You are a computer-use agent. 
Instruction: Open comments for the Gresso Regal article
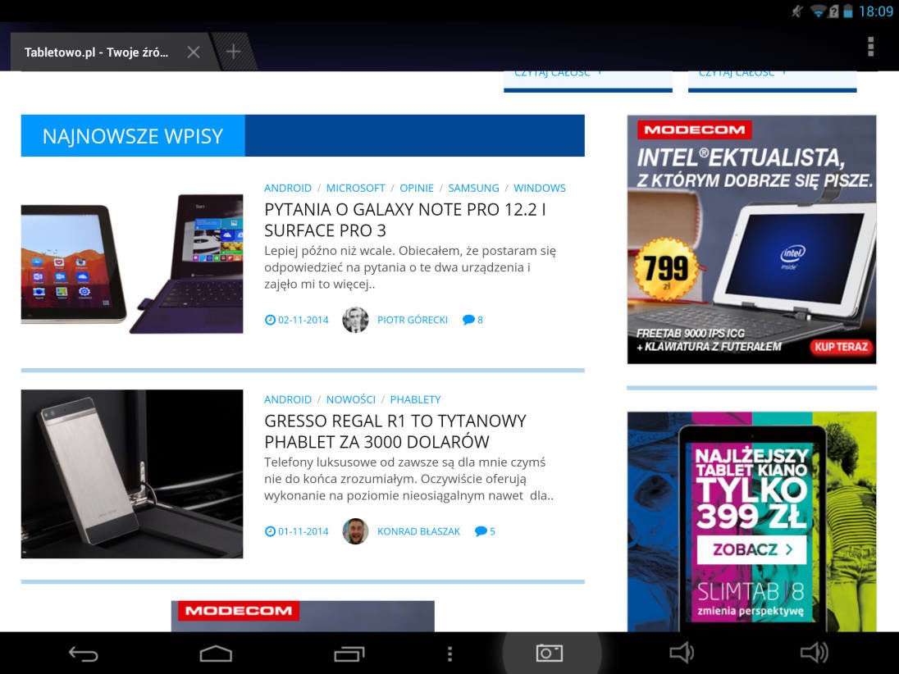485,531
